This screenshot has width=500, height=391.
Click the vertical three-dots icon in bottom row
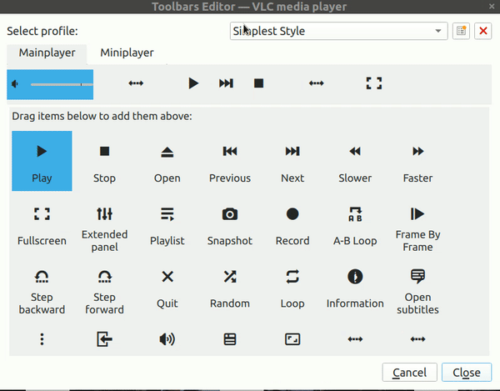42,339
